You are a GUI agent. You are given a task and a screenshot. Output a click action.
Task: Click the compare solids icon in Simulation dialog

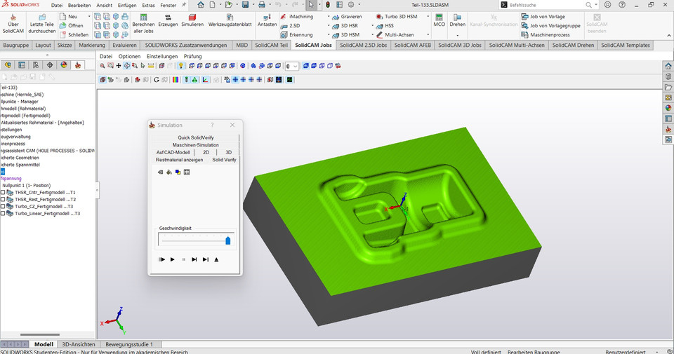[x=178, y=172]
